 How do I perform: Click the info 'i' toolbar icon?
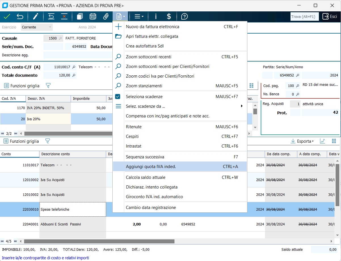pos(156,16)
